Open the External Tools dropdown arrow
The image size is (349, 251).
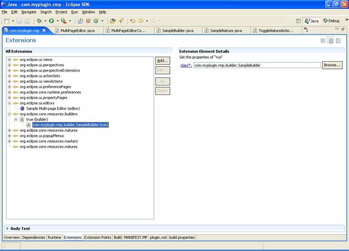[70, 21]
